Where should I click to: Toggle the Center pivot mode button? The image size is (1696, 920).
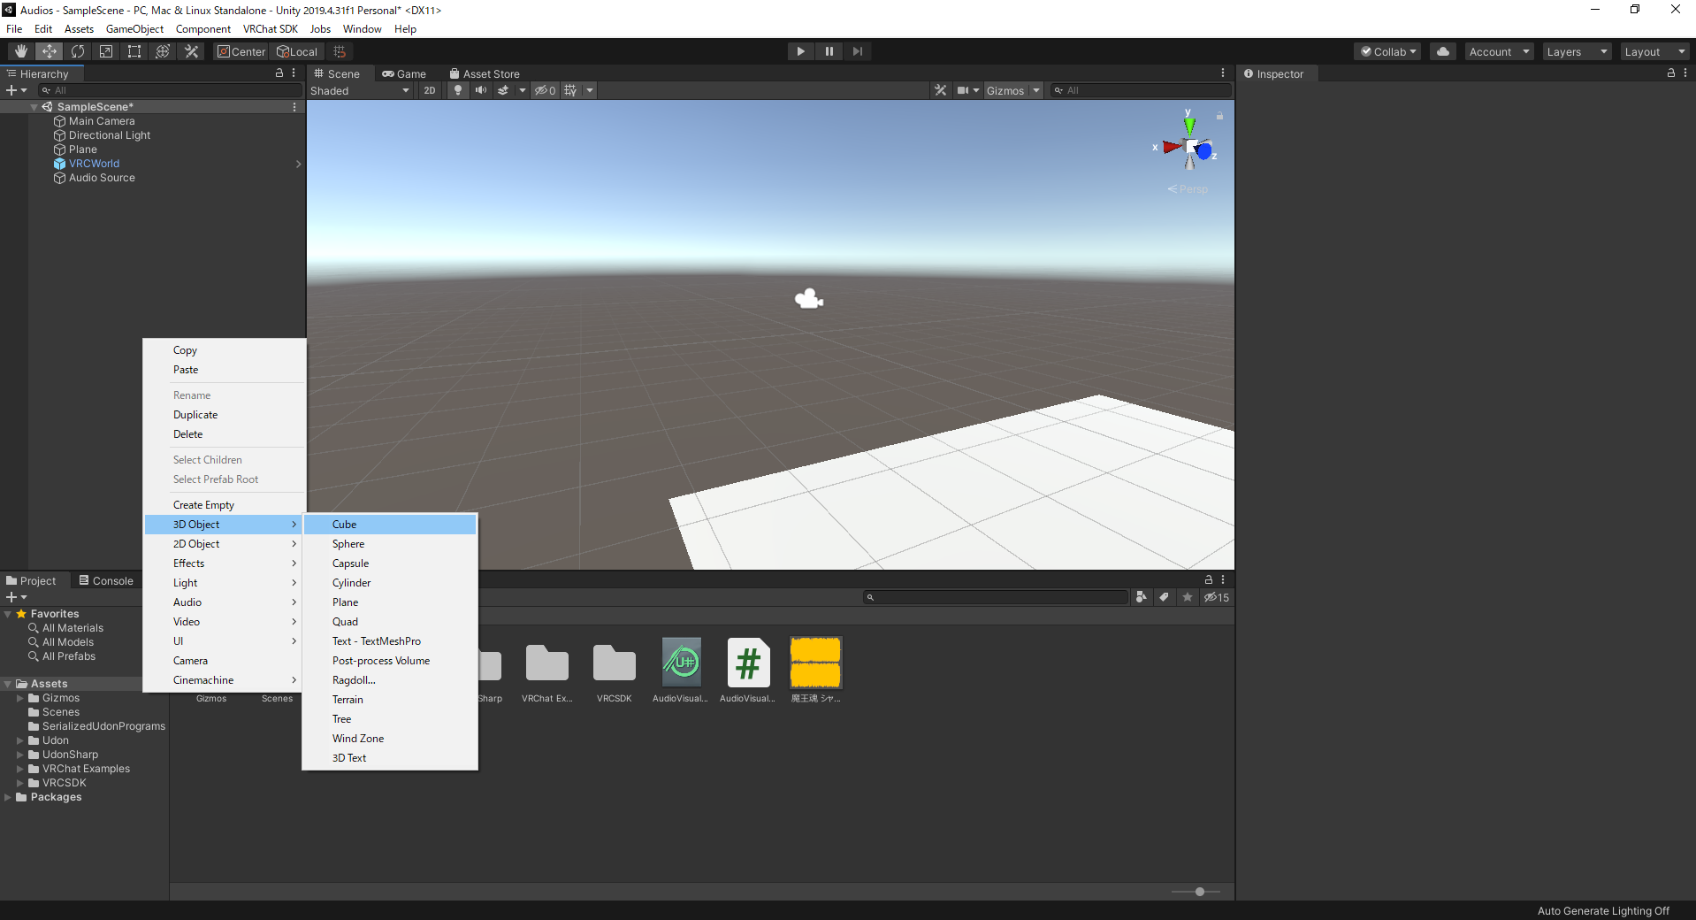coord(241,51)
